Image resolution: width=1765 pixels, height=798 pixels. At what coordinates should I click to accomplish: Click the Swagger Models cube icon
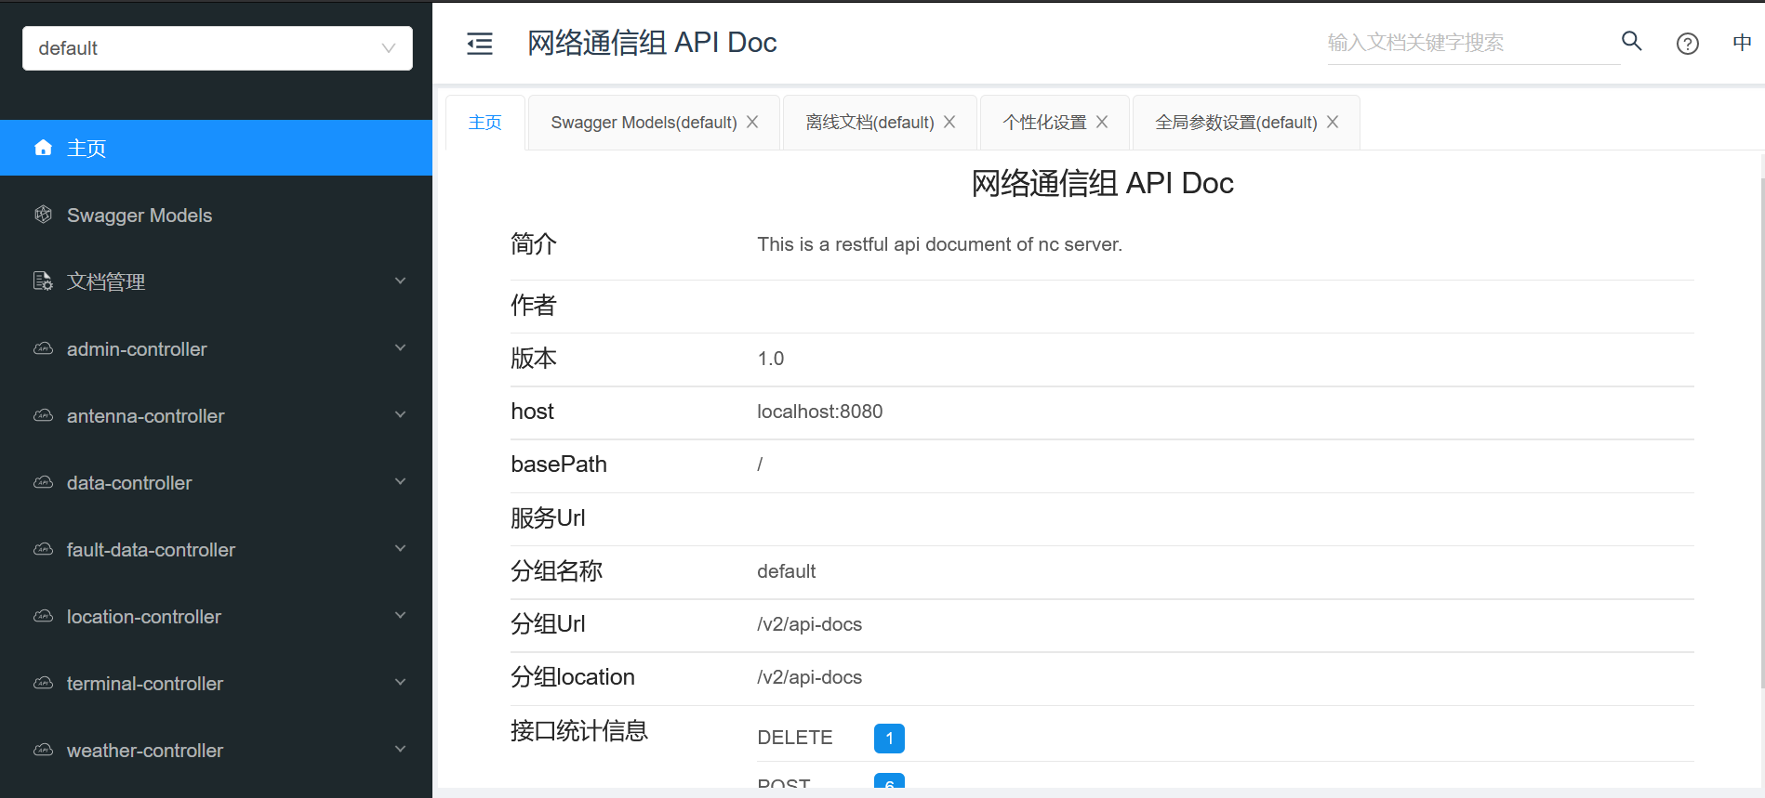pyautogui.click(x=43, y=215)
